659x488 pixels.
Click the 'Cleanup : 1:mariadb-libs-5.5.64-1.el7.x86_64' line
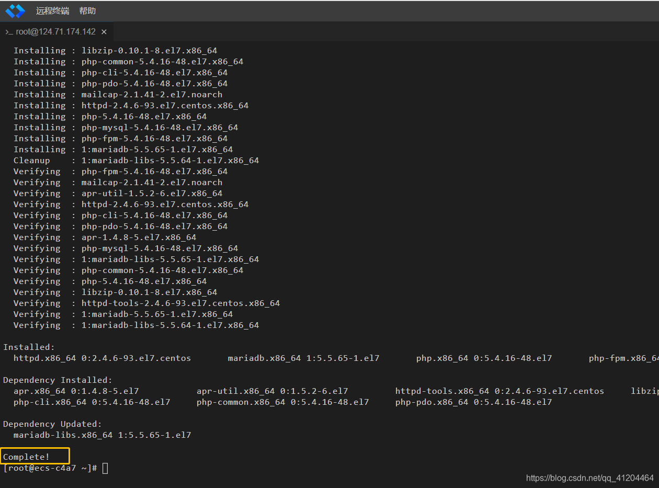tap(136, 161)
